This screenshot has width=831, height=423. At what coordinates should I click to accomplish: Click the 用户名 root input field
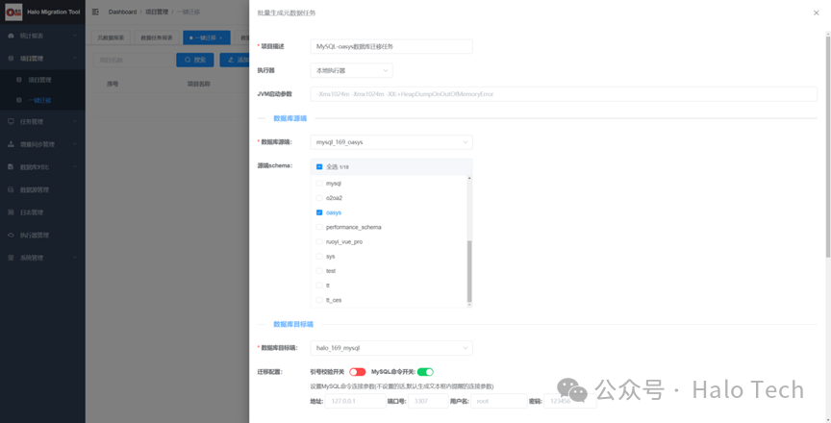(499, 401)
